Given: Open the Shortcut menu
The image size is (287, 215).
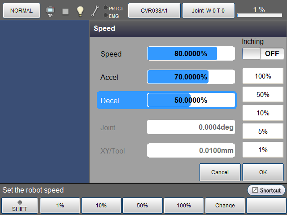Looking at the screenshot, I should tap(266, 190).
